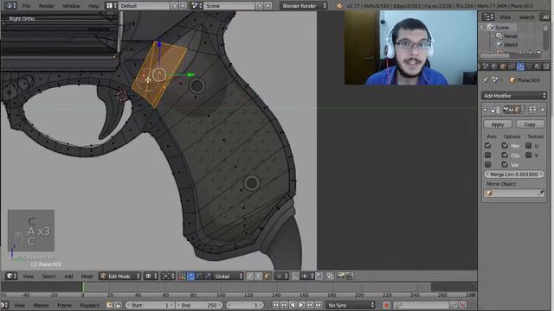Toggle the pin icon in properties breadcrumb
The image size is (554, 311).
pos(486,80)
